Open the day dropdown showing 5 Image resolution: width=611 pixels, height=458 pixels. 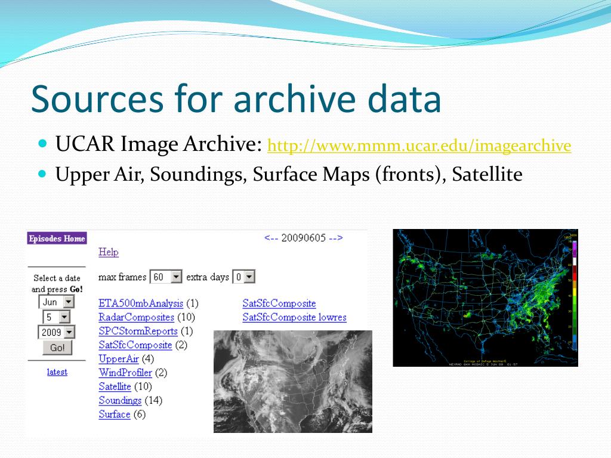(x=56, y=317)
